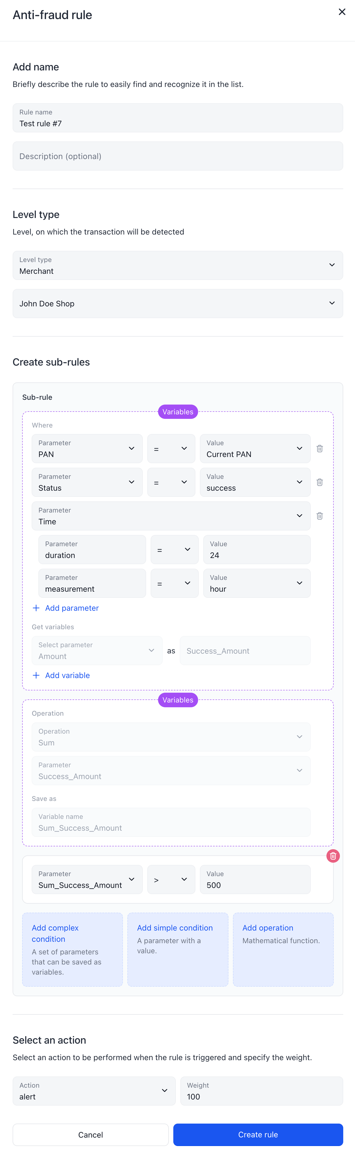The image size is (355, 1155).
Task: Click the Add simple condition card
Action: (x=178, y=950)
